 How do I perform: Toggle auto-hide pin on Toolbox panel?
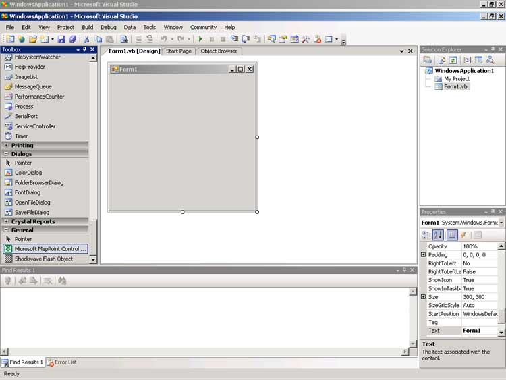click(84, 49)
